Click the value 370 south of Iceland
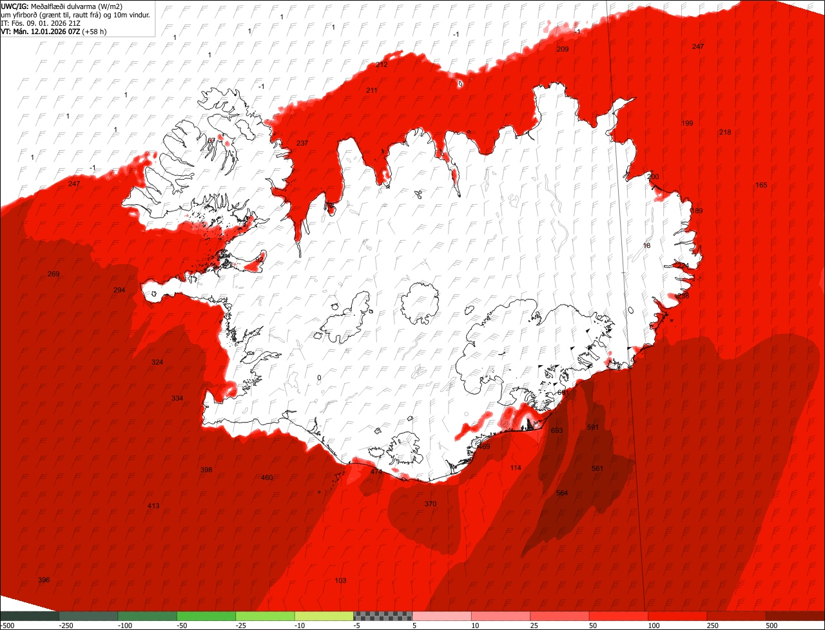The image size is (825, 630). (x=431, y=504)
